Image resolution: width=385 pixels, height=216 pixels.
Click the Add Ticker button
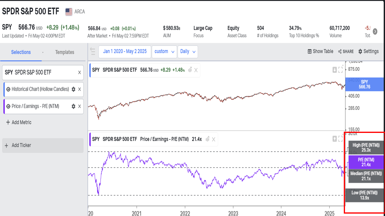[43, 145]
